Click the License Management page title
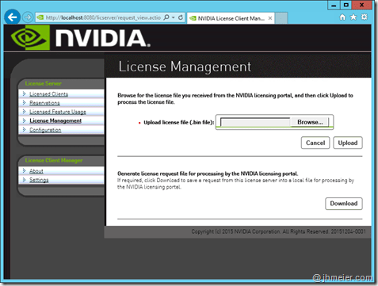378x286 pixels. coord(185,67)
